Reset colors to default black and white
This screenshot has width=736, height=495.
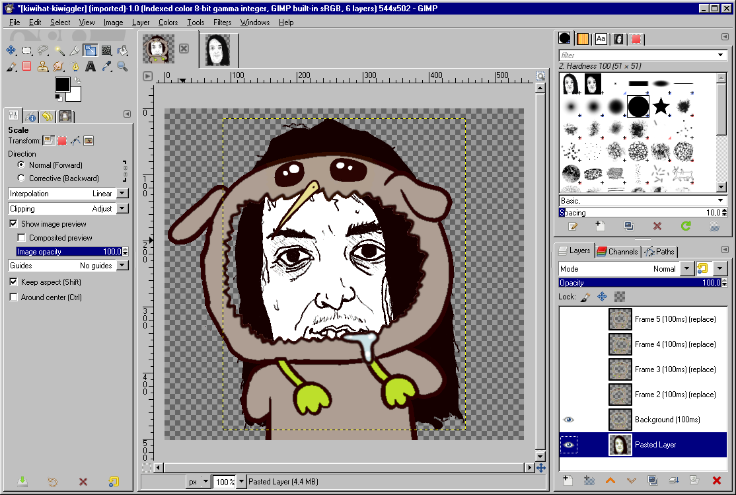click(58, 98)
